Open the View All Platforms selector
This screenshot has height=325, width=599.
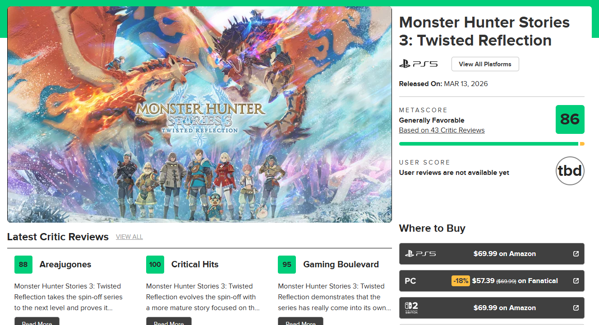tap(485, 64)
